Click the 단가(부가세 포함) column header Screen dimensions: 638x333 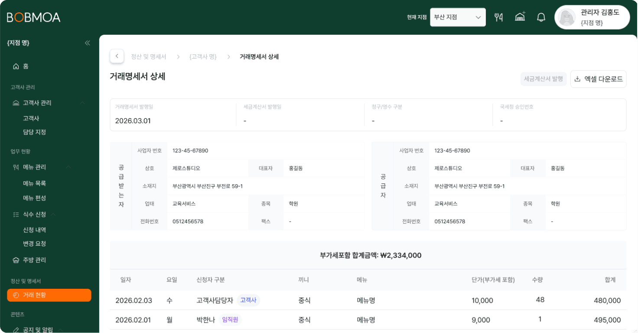(x=493, y=280)
